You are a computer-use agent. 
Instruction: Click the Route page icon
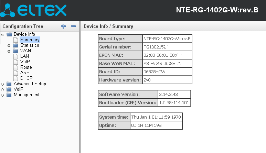(15, 67)
